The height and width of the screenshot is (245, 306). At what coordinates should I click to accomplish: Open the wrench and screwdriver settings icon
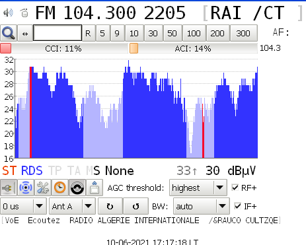tap(43, 188)
